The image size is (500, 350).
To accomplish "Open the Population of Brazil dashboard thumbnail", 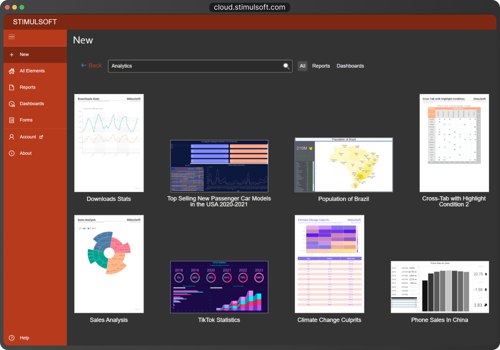I will [344, 165].
